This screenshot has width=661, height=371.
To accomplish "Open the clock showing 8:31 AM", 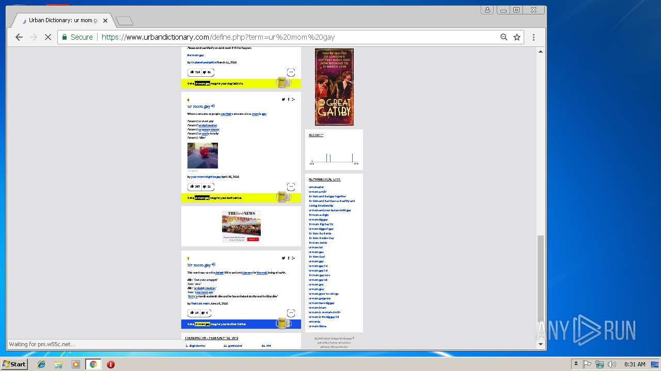I will pos(634,364).
